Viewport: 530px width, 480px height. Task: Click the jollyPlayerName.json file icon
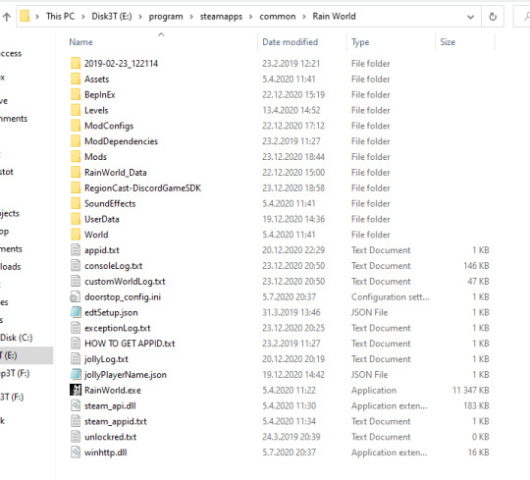pos(76,374)
